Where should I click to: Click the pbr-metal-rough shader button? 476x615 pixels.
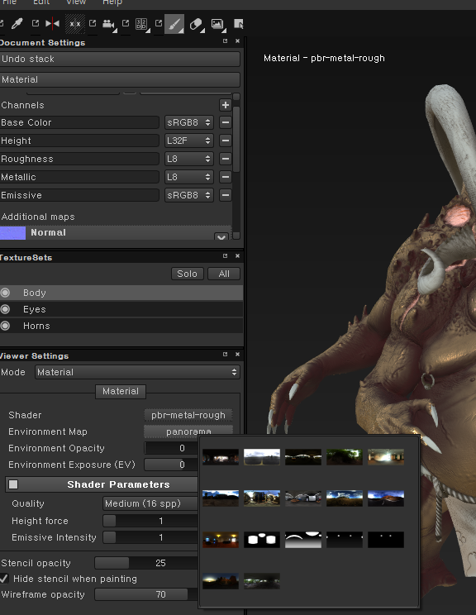[x=188, y=415]
